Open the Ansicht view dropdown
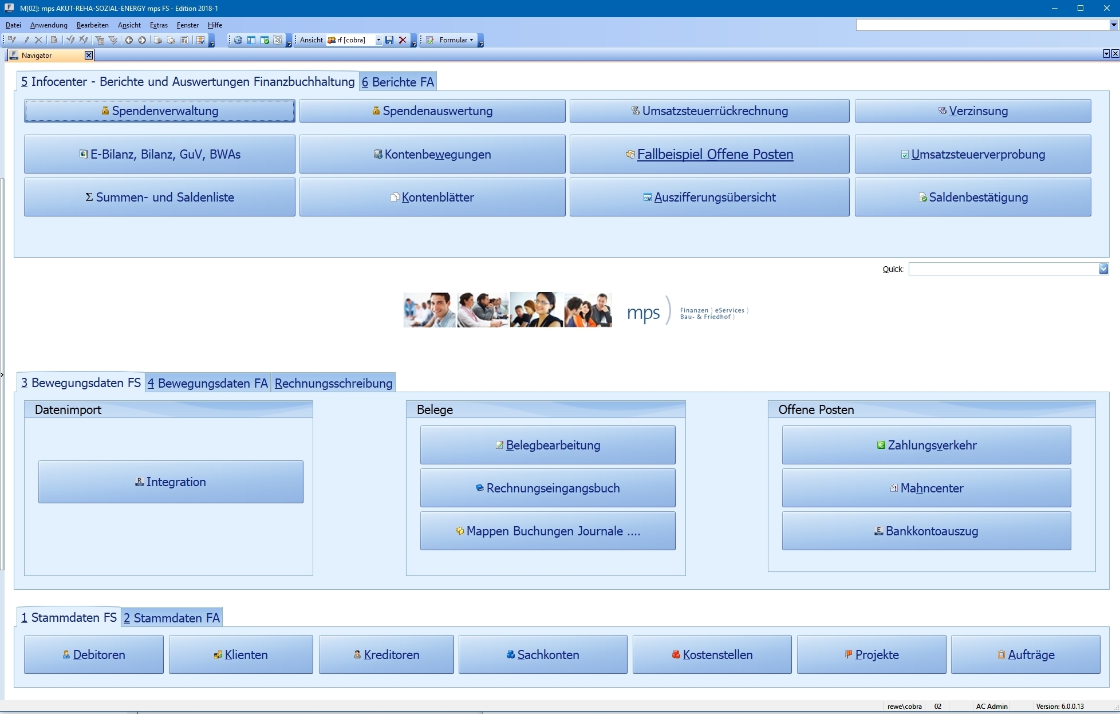 pyautogui.click(x=378, y=40)
